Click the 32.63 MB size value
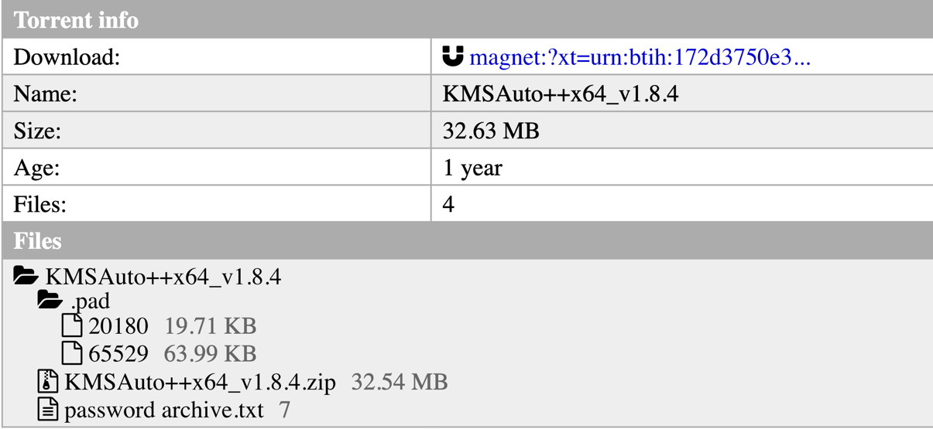This screenshot has width=933, height=429. (491, 131)
